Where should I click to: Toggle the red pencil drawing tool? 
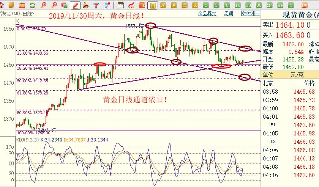point(75,5)
